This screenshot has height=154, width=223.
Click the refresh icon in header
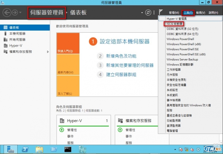pos(148,13)
